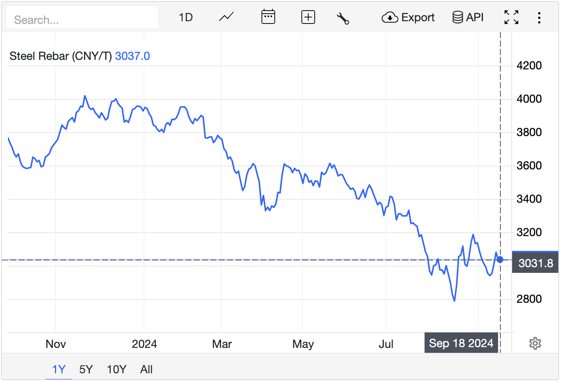
Task: Click the 3037.0 current price value
Action: point(132,56)
